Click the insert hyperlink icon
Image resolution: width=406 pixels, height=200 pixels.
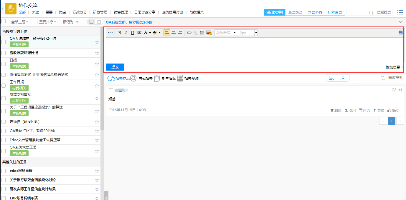(x=189, y=33)
